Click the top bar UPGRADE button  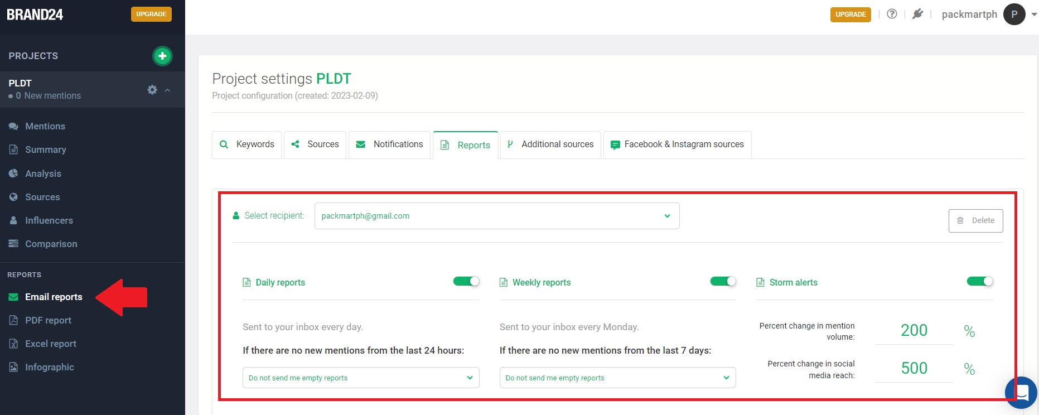[850, 15]
